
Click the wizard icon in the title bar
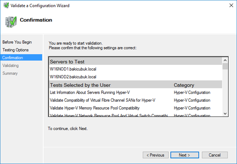coord(6,5)
